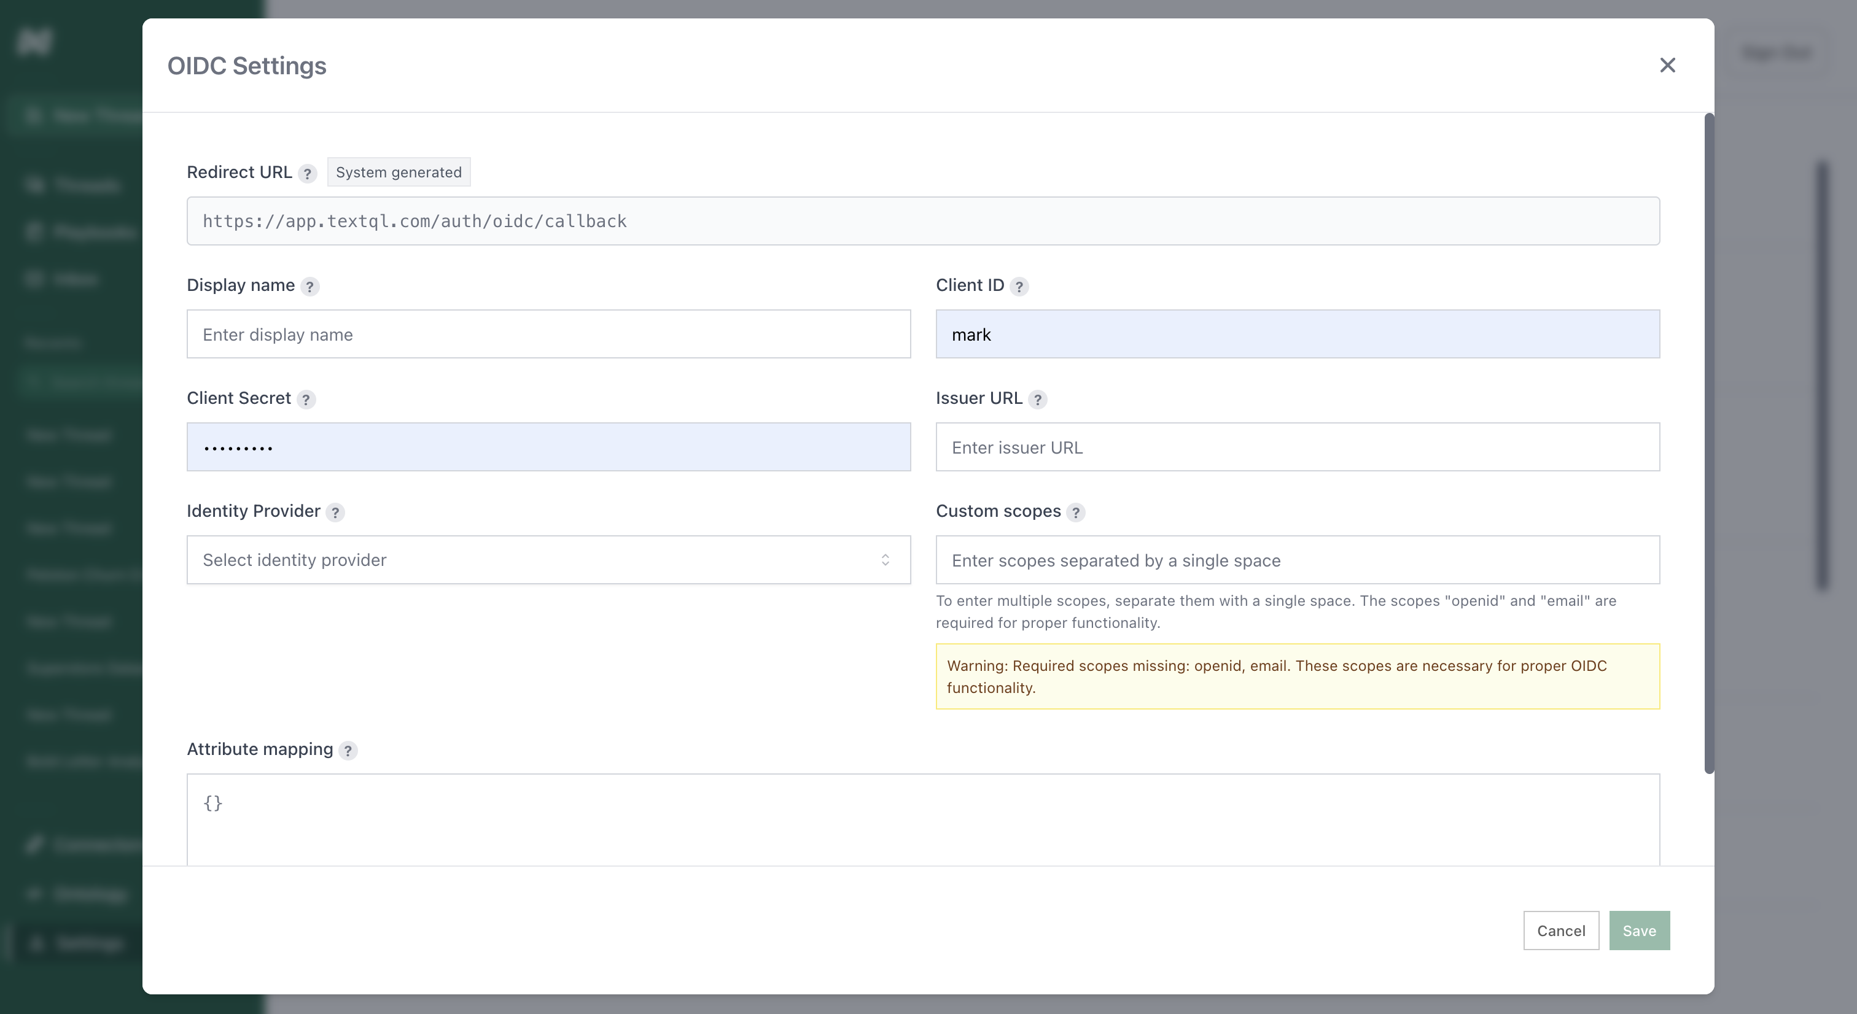The image size is (1857, 1014).
Task: Click into the Client ID field containing mark
Action: 1297,335
